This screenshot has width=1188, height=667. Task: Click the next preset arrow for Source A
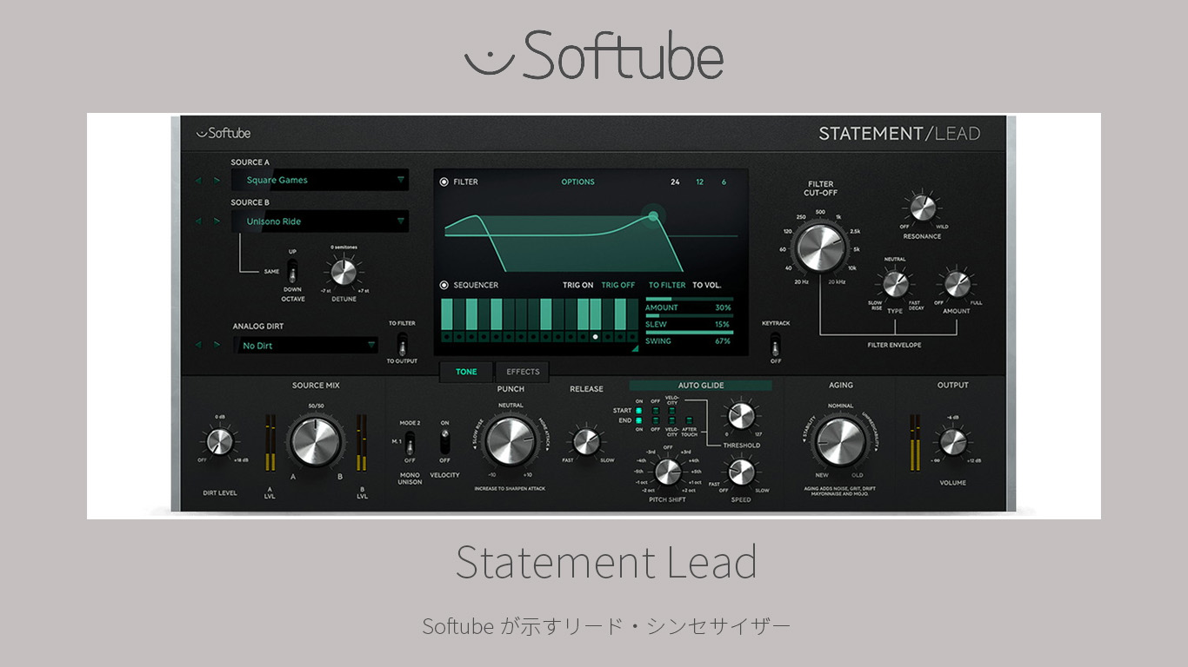217,181
